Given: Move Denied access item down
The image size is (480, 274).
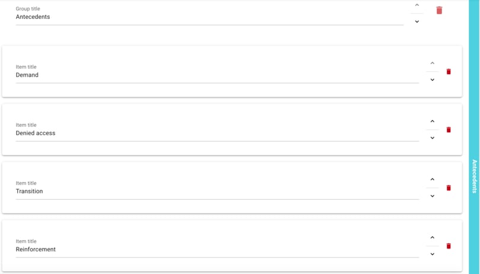Looking at the screenshot, I should (x=433, y=138).
